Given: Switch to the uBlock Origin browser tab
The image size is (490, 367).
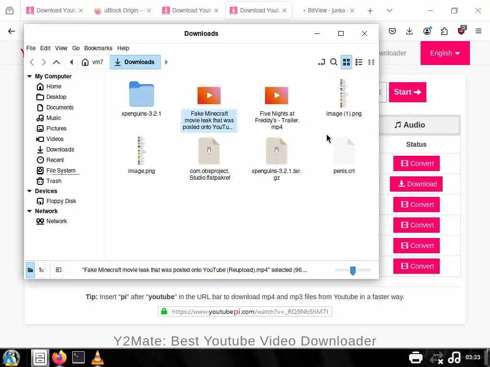Looking at the screenshot, I should [122, 11].
